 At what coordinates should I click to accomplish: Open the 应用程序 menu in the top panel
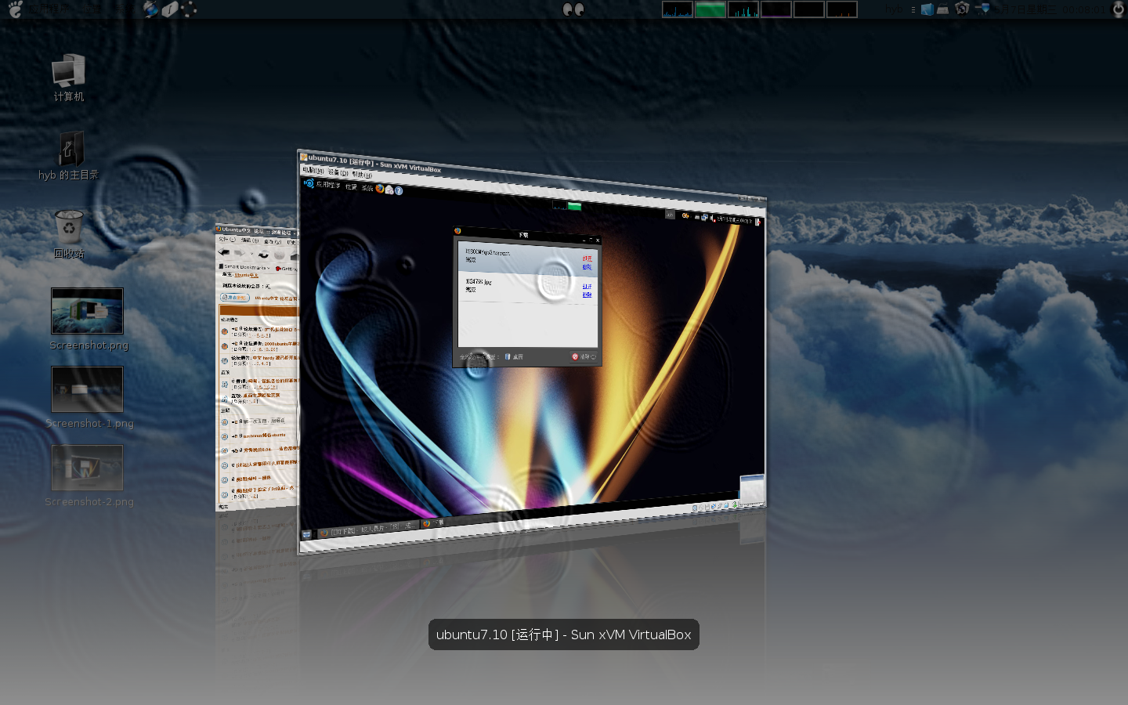click(49, 9)
